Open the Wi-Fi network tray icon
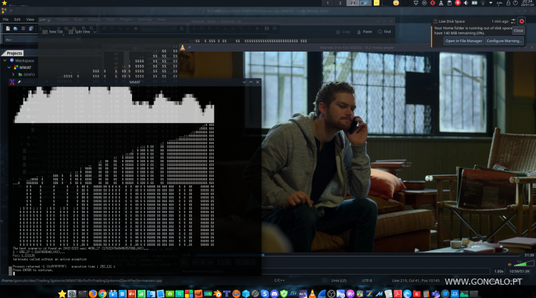536x298 pixels. (x=483, y=3)
